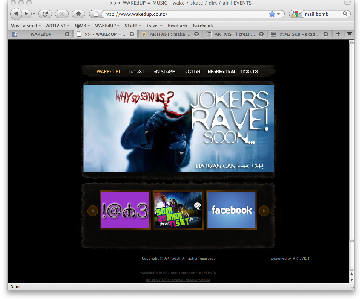Expand the STuFF bookmarks folder
The width and height of the screenshot is (362, 301).
click(133, 26)
